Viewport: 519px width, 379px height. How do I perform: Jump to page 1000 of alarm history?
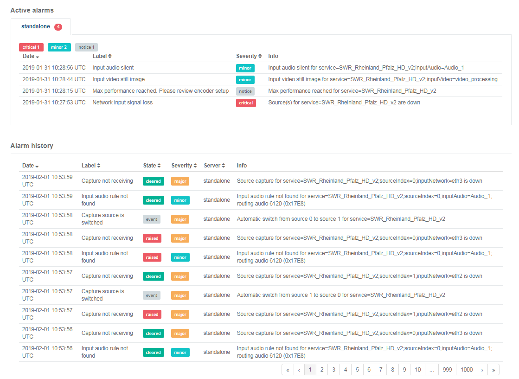click(x=467, y=370)
